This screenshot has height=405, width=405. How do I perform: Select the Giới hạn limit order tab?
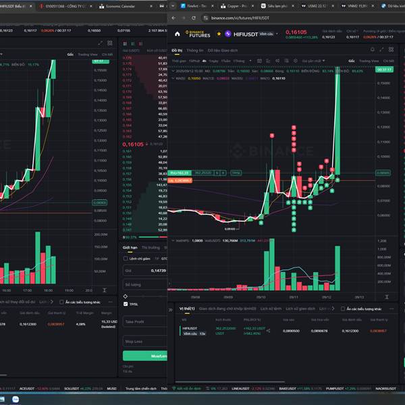pos(130,248)
